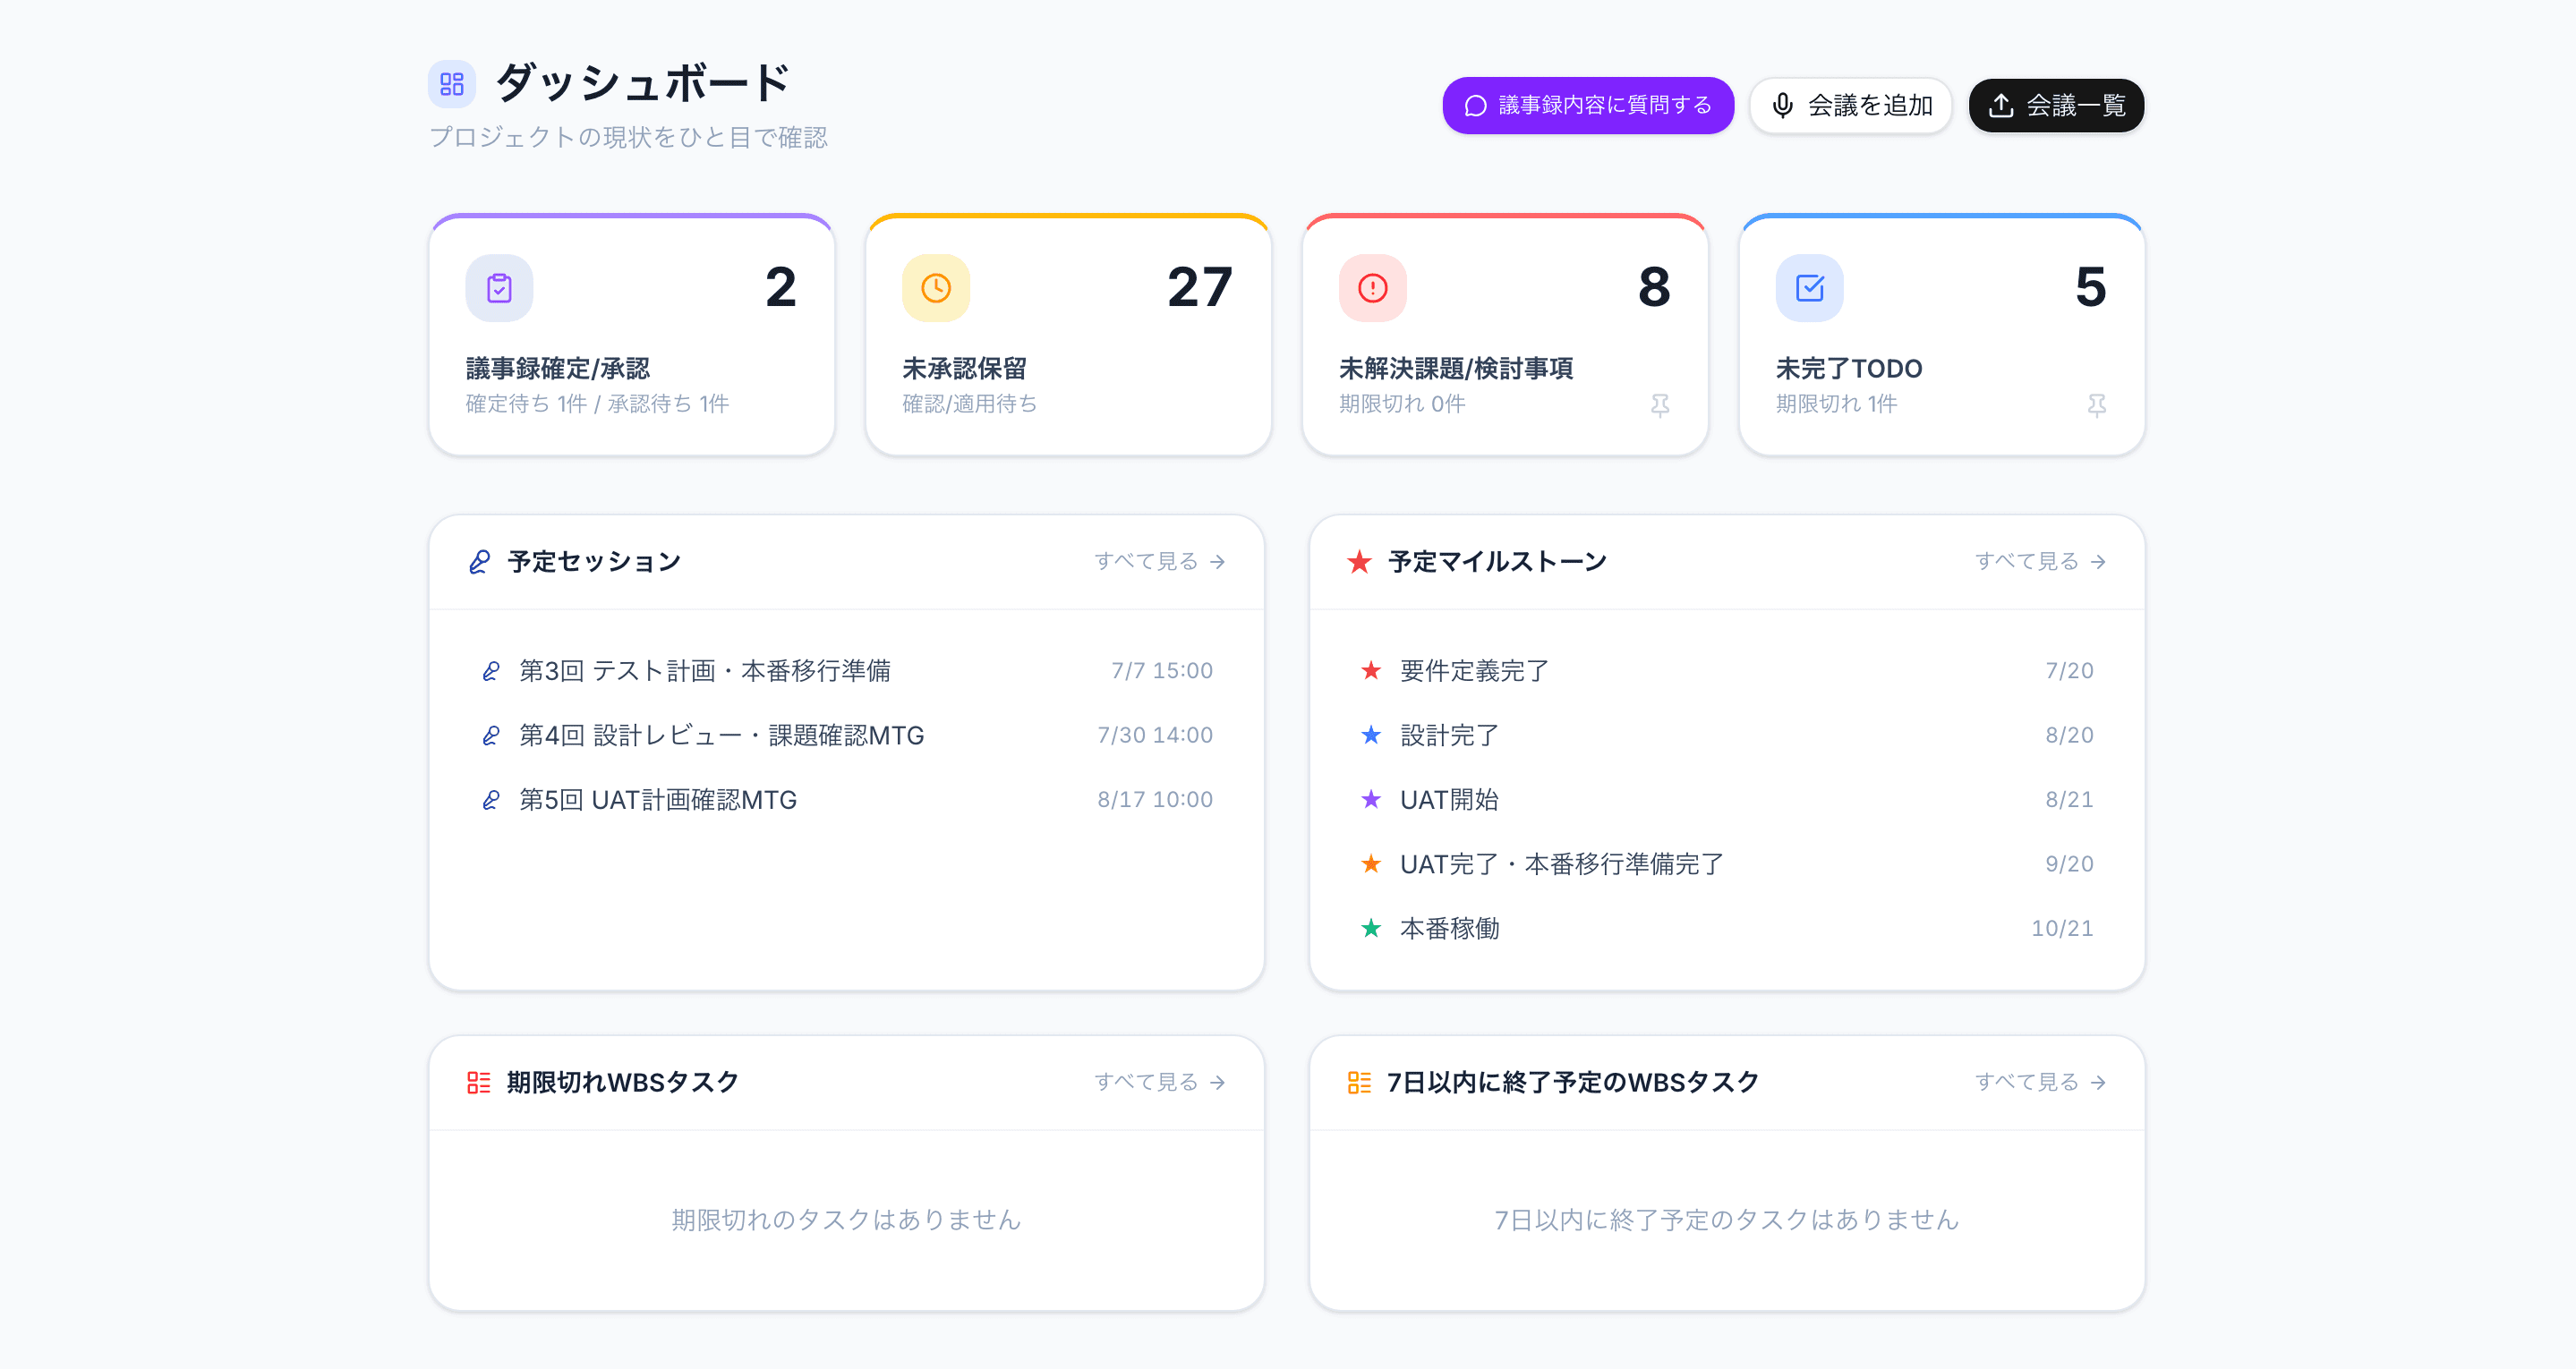Click the 7日以内に終了予定のタスクはありません message
The image size is (2576, 1369).
click(1726, 1220)
